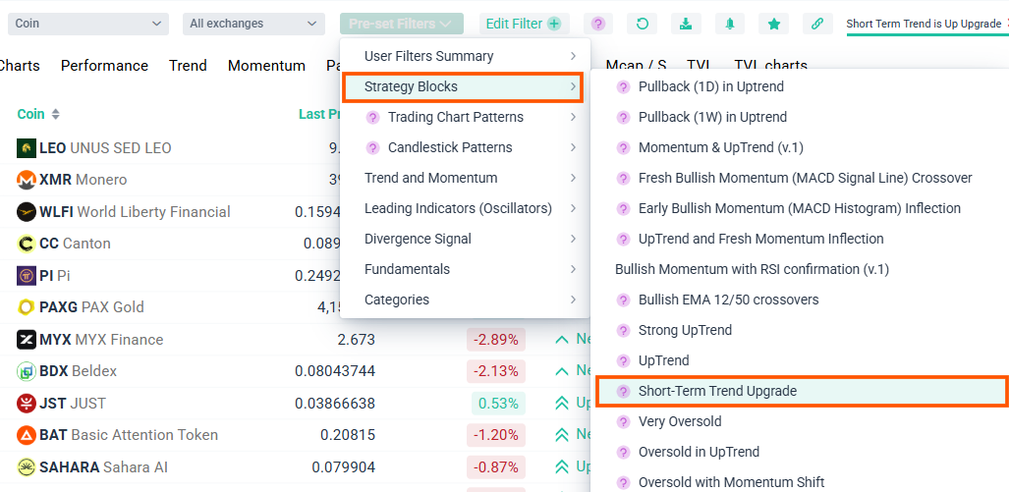Open alerts via the bell icon
The height and width of the screenshot is (492, 1009).
[x=730, y=24]
